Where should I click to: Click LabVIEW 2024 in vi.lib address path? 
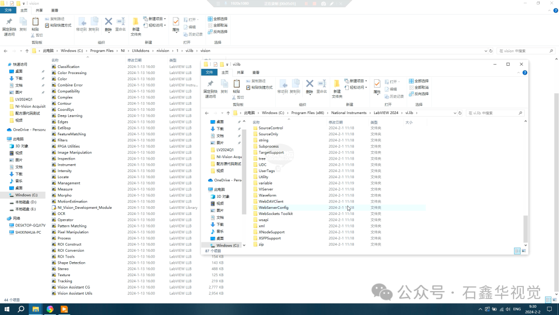coord(386,113)
